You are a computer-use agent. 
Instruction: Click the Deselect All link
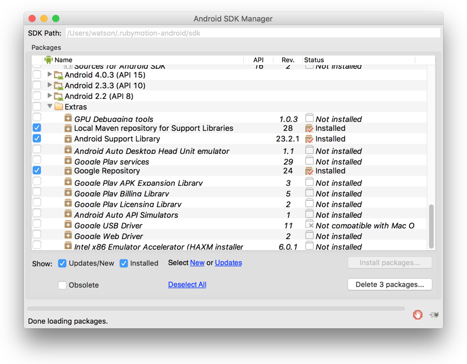coord(187,285)
